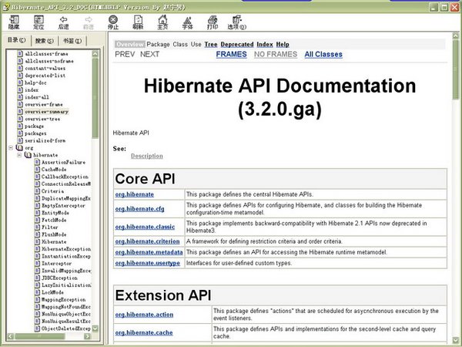Go back with the 后退 arrow icon
This screenshot has height=347, width=462.
[x=63, y=19]
